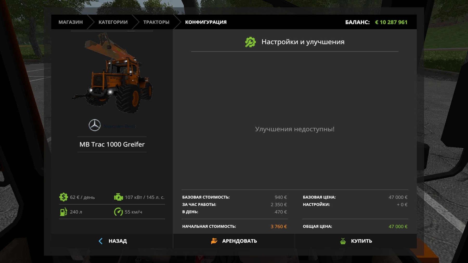This screenshot has width=468, height=263.
Task: Click the Mercedes-Benz star logo
Action: click(x=95, y=125)
